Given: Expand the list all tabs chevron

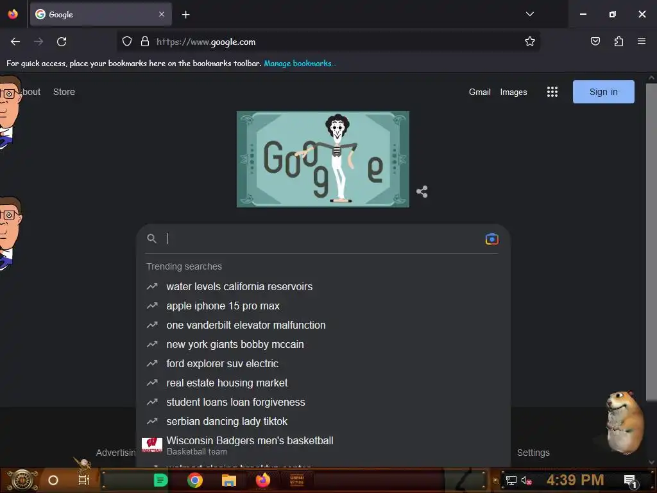Looking at the screenshot, I should pyautogui.click(x=529, y=14).
